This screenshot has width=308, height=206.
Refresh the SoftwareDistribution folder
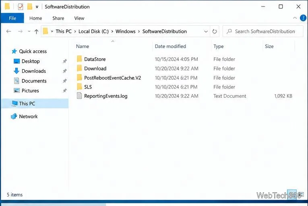[215, 31]
